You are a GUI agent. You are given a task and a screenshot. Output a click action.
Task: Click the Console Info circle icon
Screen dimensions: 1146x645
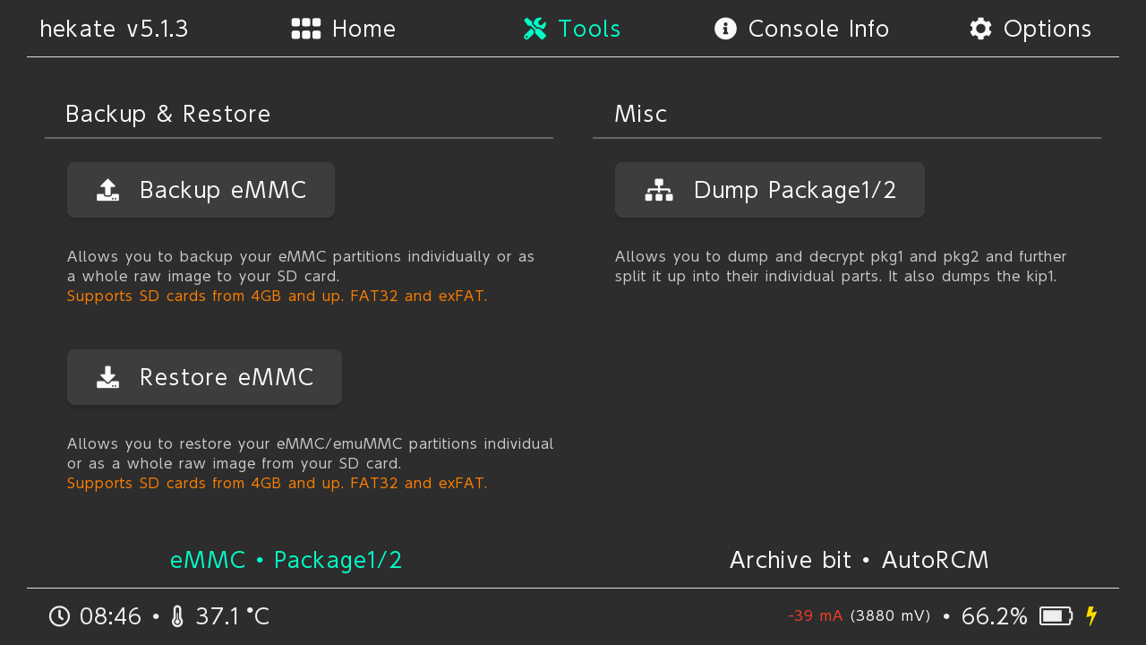click(x=725, y=29)
